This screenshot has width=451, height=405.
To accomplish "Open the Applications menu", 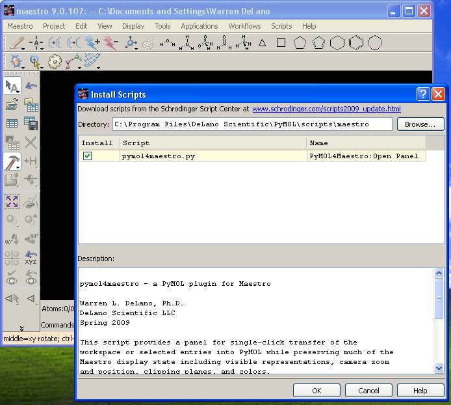I will click(200, 26).
